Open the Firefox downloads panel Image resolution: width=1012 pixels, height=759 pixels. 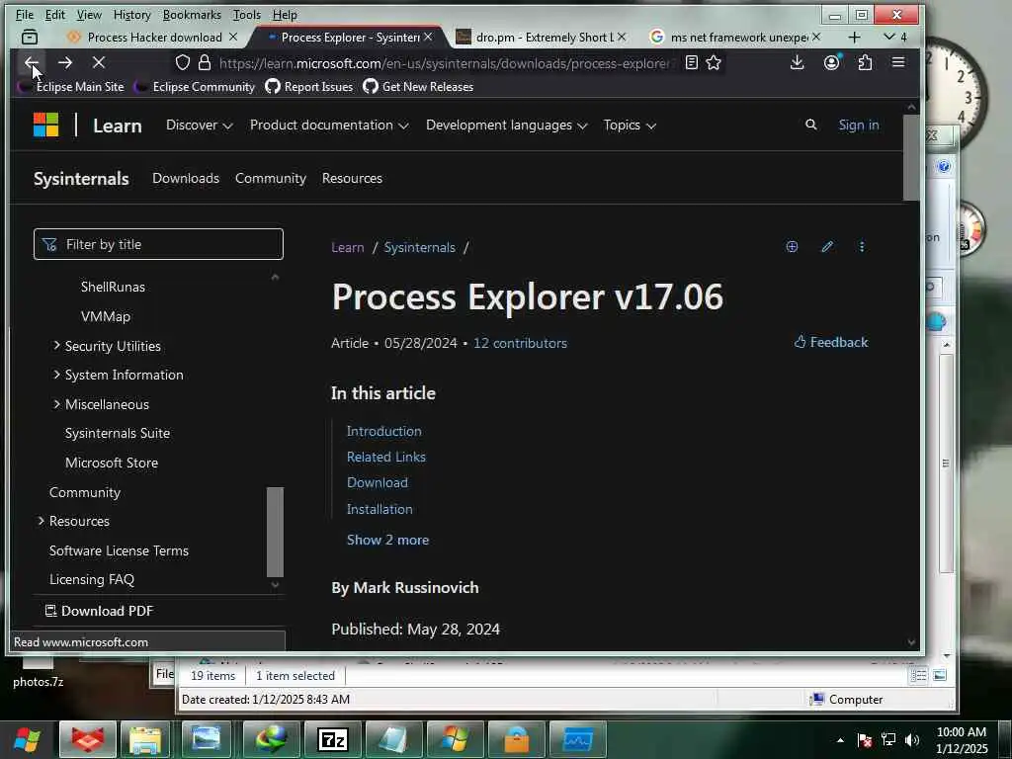click(798, 62)
